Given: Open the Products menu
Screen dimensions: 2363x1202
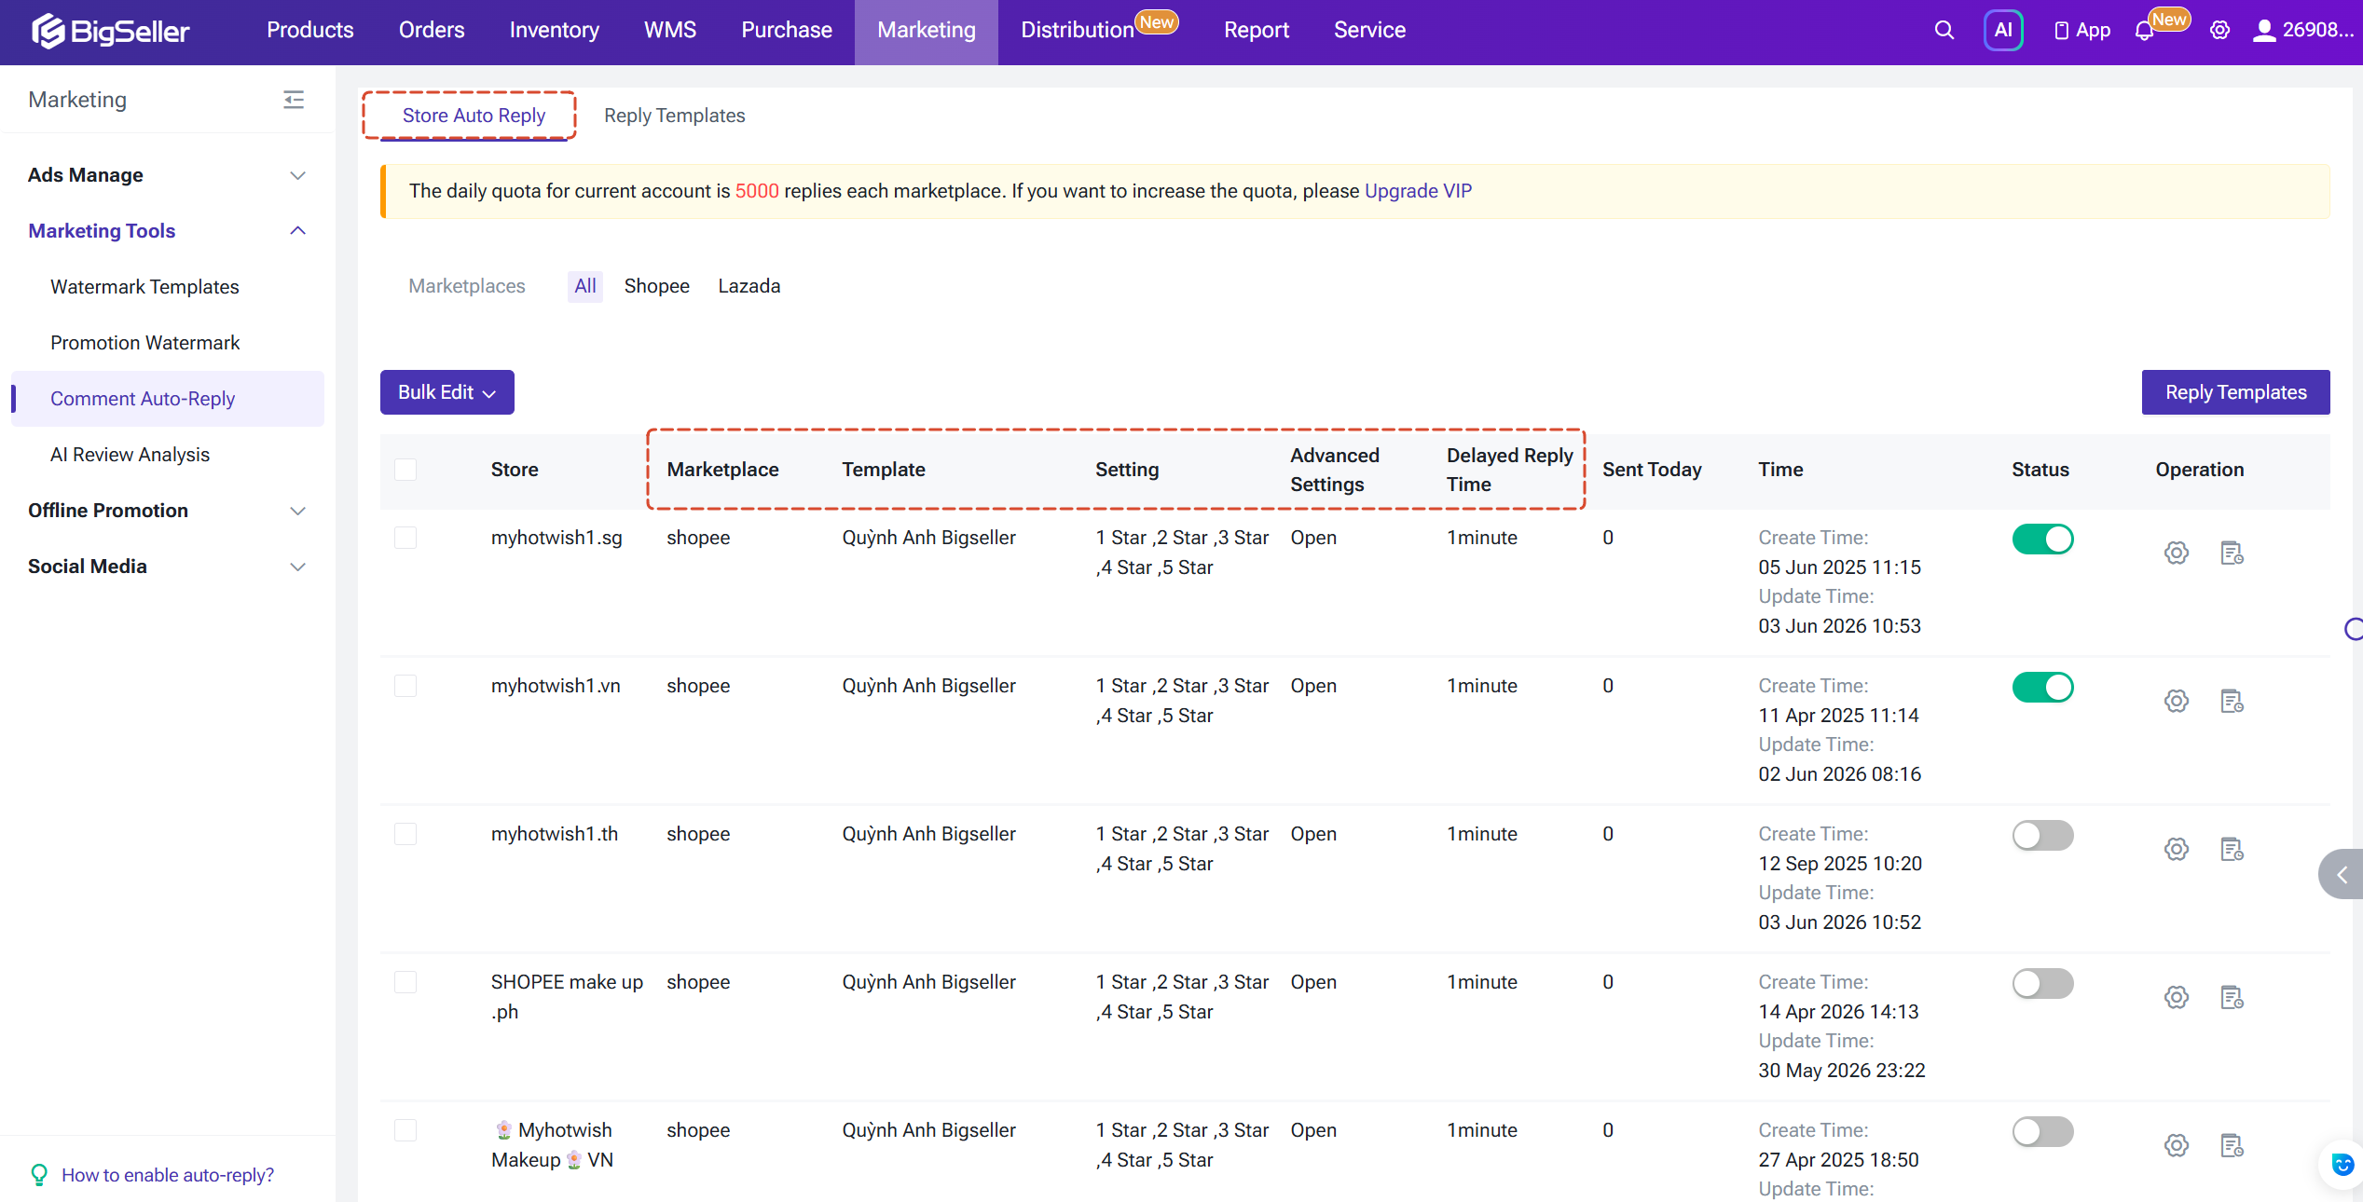Looking at the screenshot, I should point(310,31).
